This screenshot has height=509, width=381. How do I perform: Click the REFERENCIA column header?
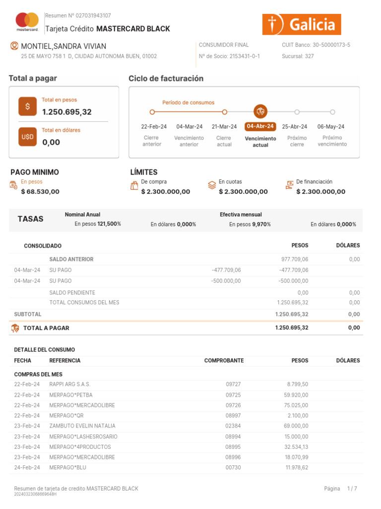65,361
